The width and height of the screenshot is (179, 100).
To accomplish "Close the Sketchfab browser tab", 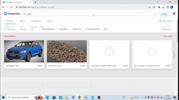I will [30, 2].
